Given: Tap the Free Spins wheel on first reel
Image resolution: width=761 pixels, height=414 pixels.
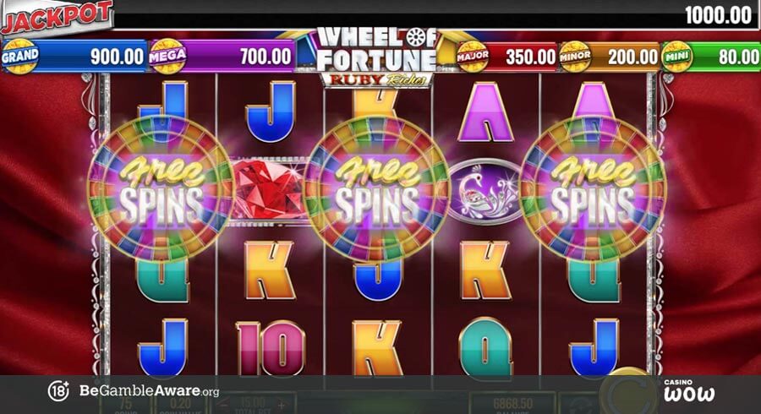Looking at the screenshot, I should (161, 189).
